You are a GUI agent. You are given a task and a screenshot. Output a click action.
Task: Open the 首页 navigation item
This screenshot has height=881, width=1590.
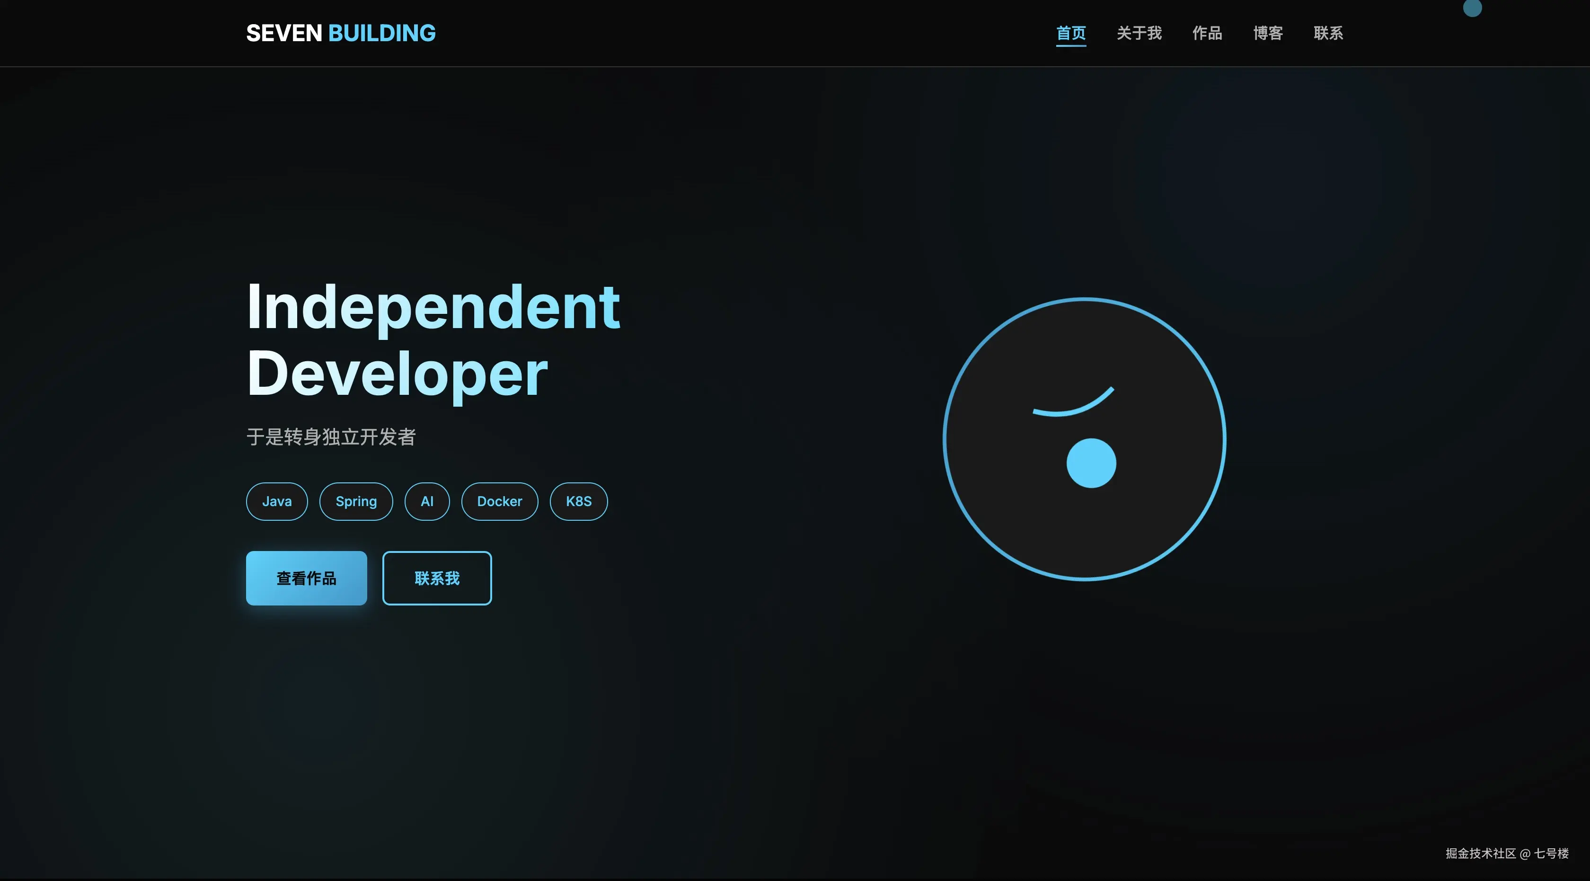[1071, 33]
